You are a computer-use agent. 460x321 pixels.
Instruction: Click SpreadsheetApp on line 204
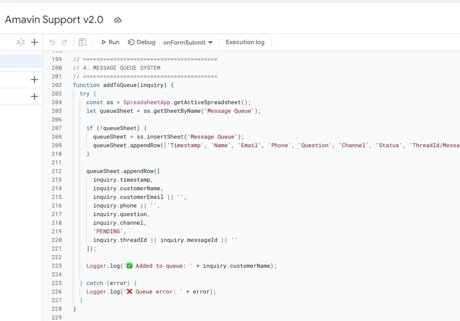(147, 102)
